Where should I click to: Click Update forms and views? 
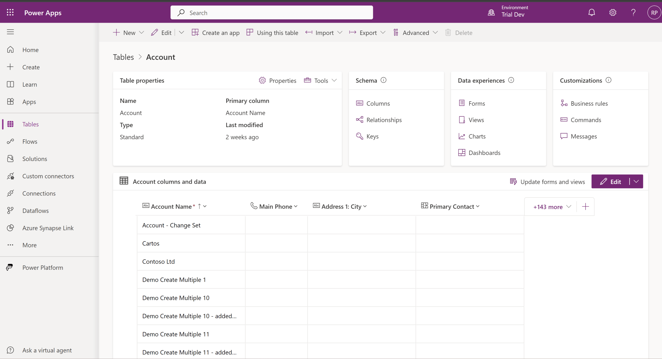point(547,182)
